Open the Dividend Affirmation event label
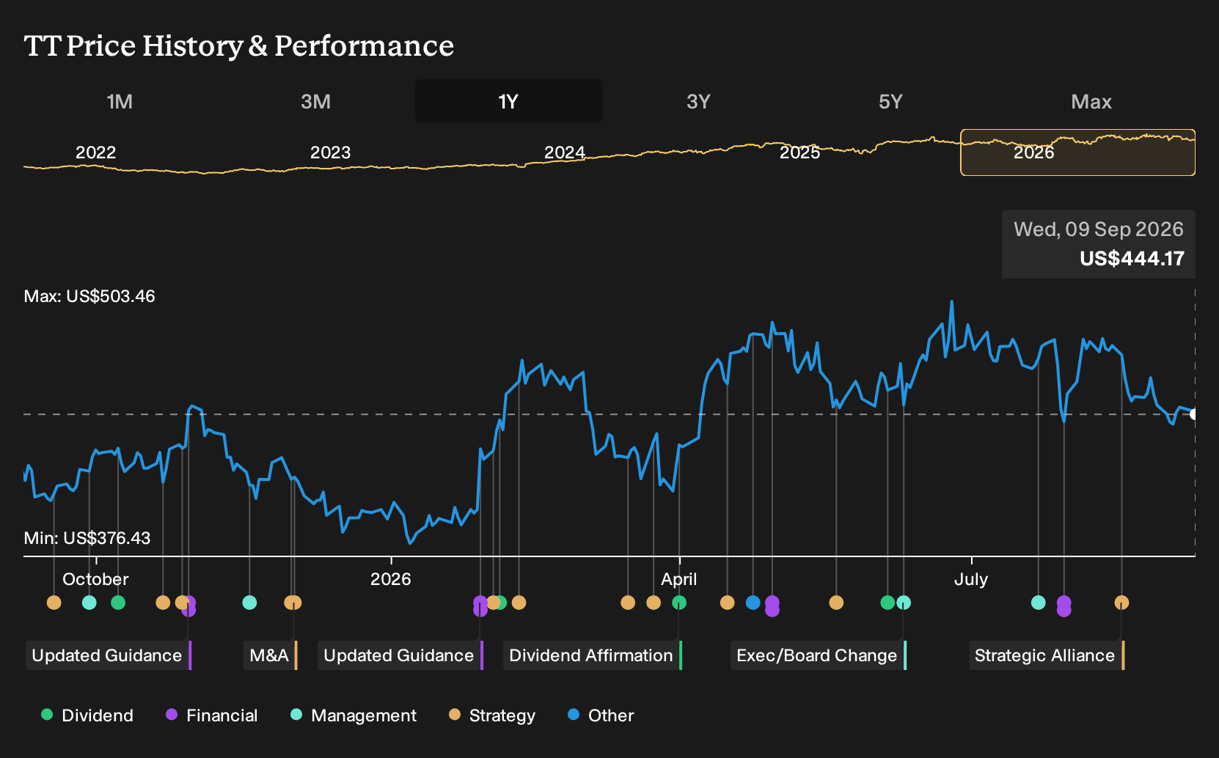 click(592, 655)
